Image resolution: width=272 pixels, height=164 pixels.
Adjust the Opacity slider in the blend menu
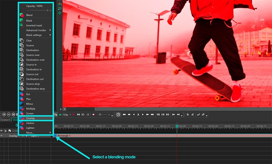coord(40,10)
